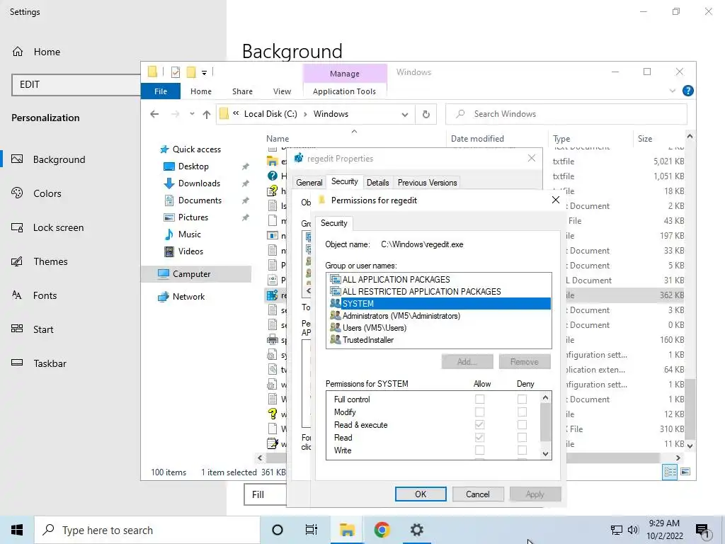The image size is (725, 544).
Task: Toggle Deny checkbox for Read
Action: [x=522, y=437]
